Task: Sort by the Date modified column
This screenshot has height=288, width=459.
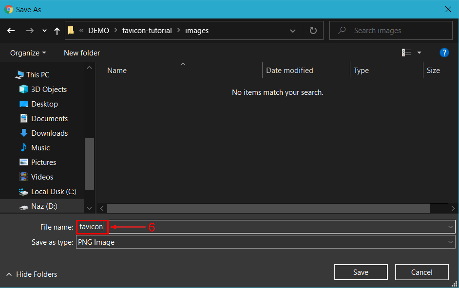Action: pos(289,71)
